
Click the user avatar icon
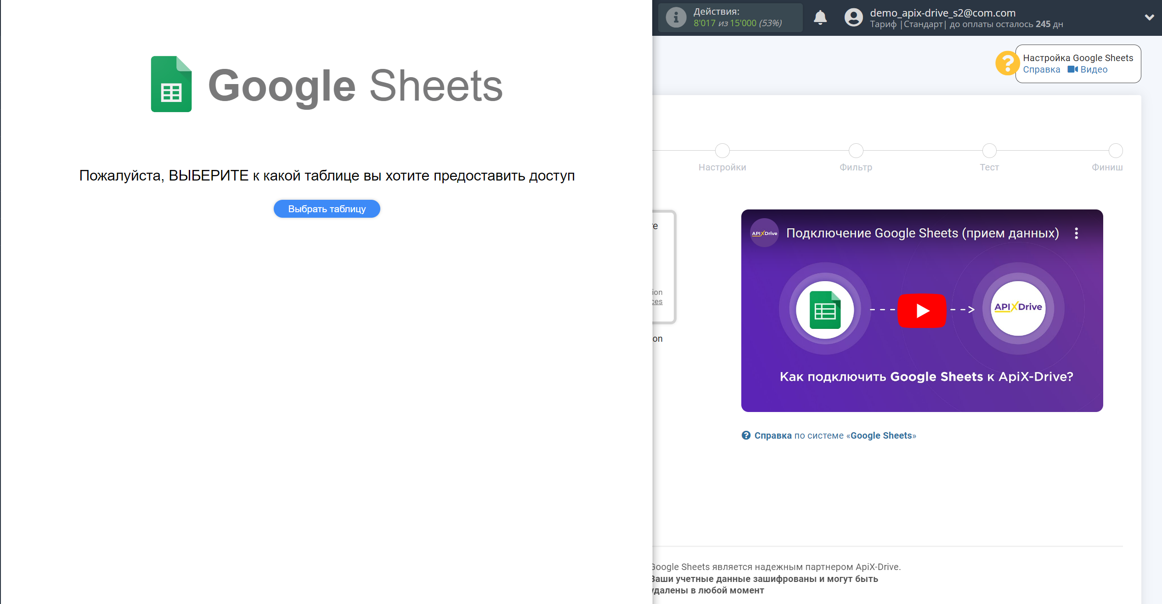853,18
